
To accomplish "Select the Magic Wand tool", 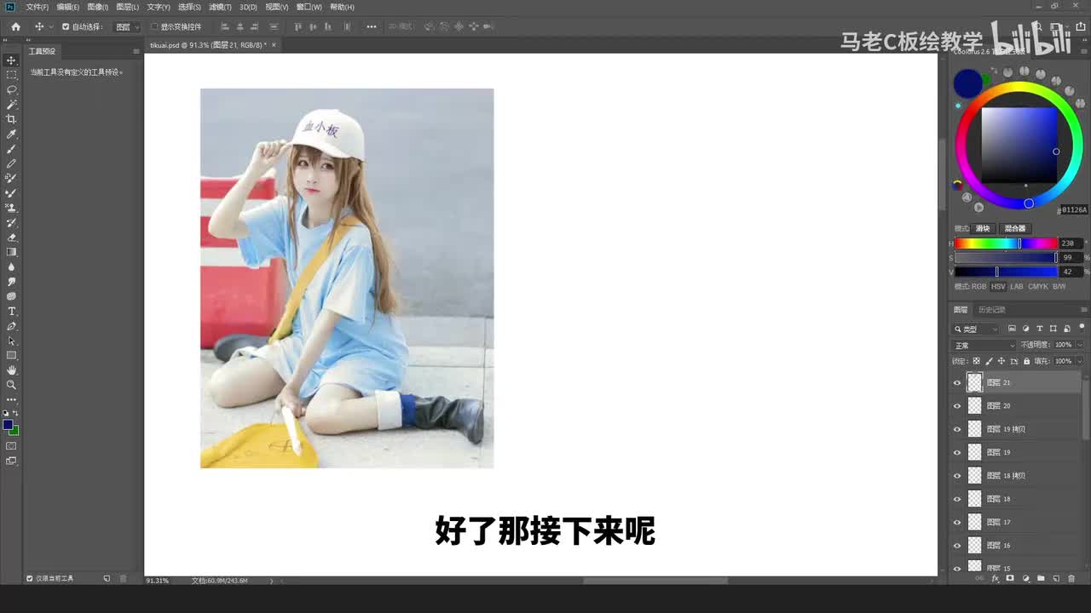I will coord(11,105).
